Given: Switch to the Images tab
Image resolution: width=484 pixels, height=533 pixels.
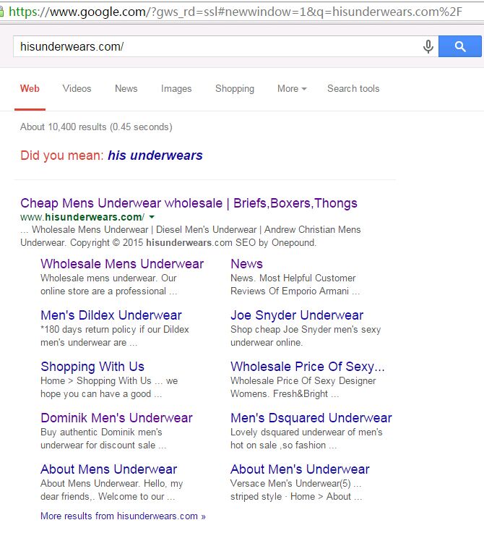Looking at the screenshot, I should coord(176,89).
